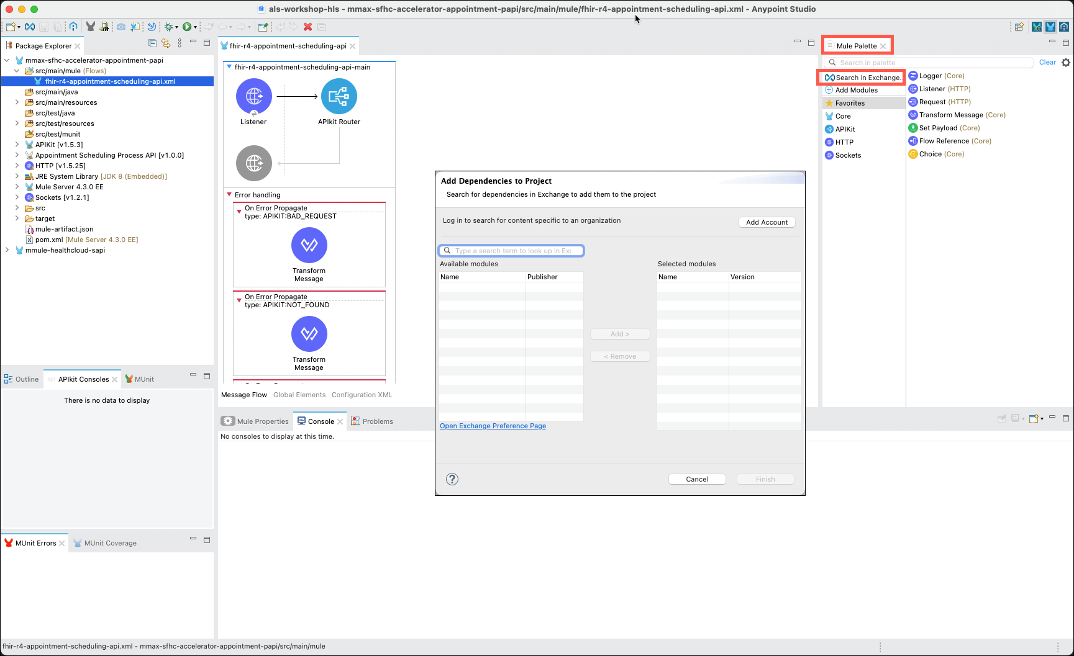Click Set Payload (Core) palette item

tap(944, 128)
